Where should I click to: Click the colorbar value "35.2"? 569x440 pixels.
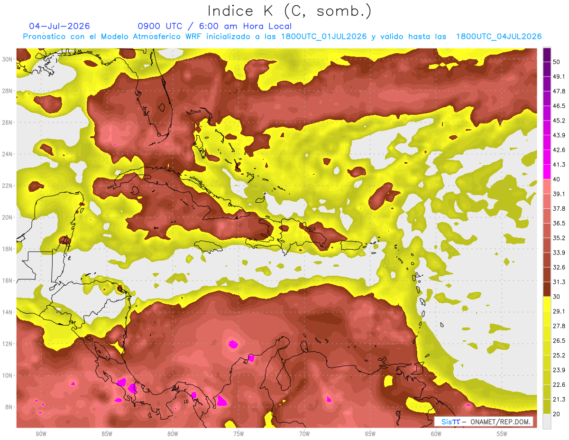[560, 238]
